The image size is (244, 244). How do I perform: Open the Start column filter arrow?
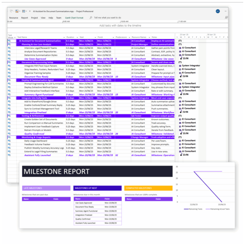pos(95,37)
